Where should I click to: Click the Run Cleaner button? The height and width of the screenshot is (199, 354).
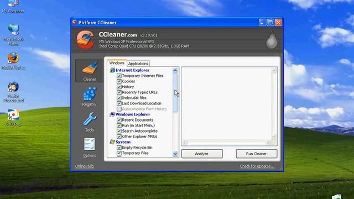256,154
